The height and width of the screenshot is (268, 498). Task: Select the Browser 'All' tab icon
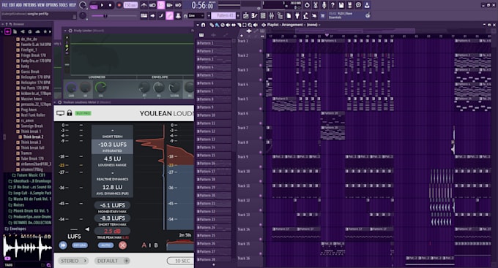click(7, 31)
